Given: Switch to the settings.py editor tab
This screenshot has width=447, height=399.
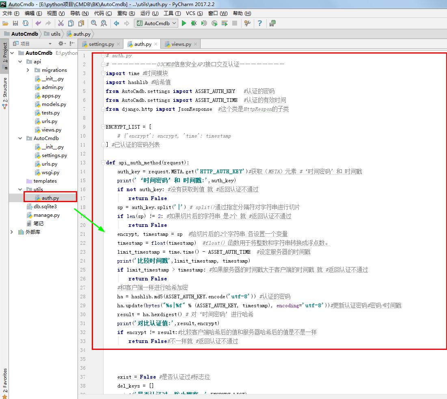Looking at the screenshot, I should point(101,44).
